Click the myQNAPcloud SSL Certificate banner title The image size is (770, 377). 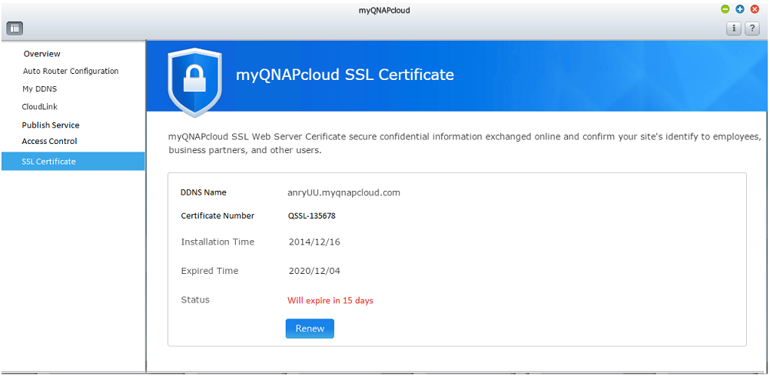[x=345, y=75]
